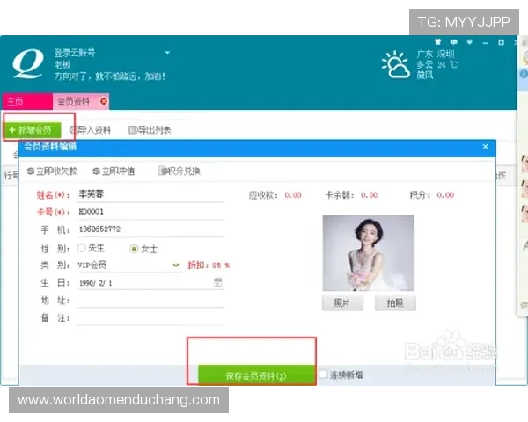Click 保存会员资料 save button

(257, 375)
